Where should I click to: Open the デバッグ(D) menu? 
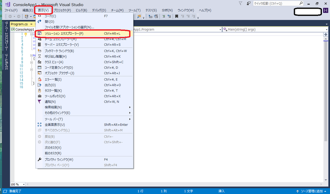tap(99, 10)
